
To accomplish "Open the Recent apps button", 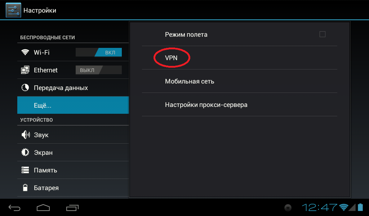I will click(72, 208).
